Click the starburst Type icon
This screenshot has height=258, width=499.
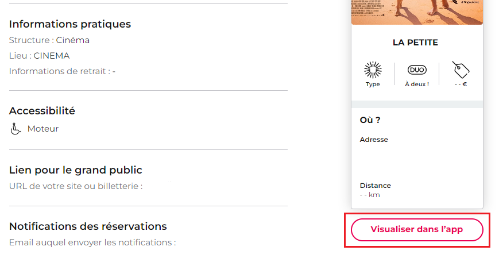373,70
